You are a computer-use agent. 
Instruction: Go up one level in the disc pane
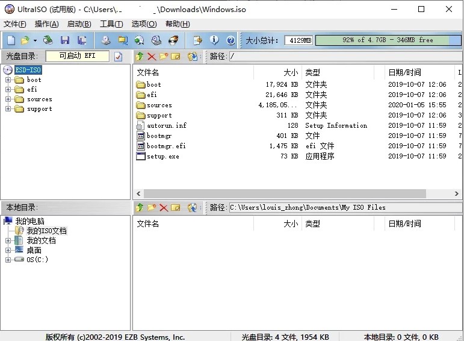click(x=140, y=56)
